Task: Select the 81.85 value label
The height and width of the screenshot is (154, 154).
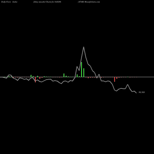Action: (142, 92)
